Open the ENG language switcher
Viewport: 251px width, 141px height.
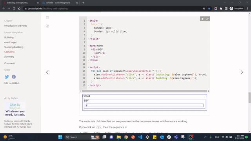pyautogui.click(x=217, y=137)
